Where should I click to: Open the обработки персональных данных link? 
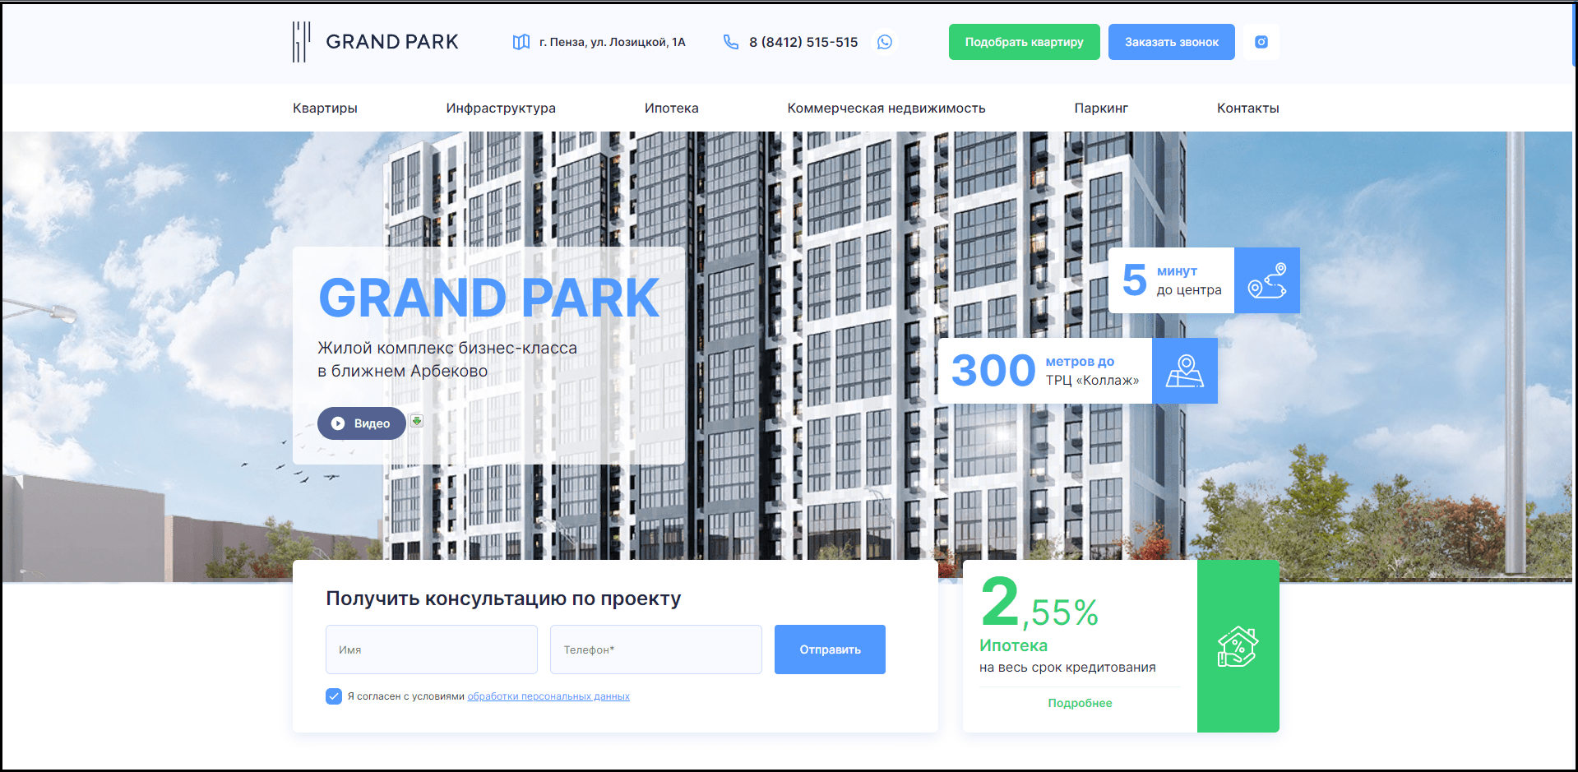548,696
